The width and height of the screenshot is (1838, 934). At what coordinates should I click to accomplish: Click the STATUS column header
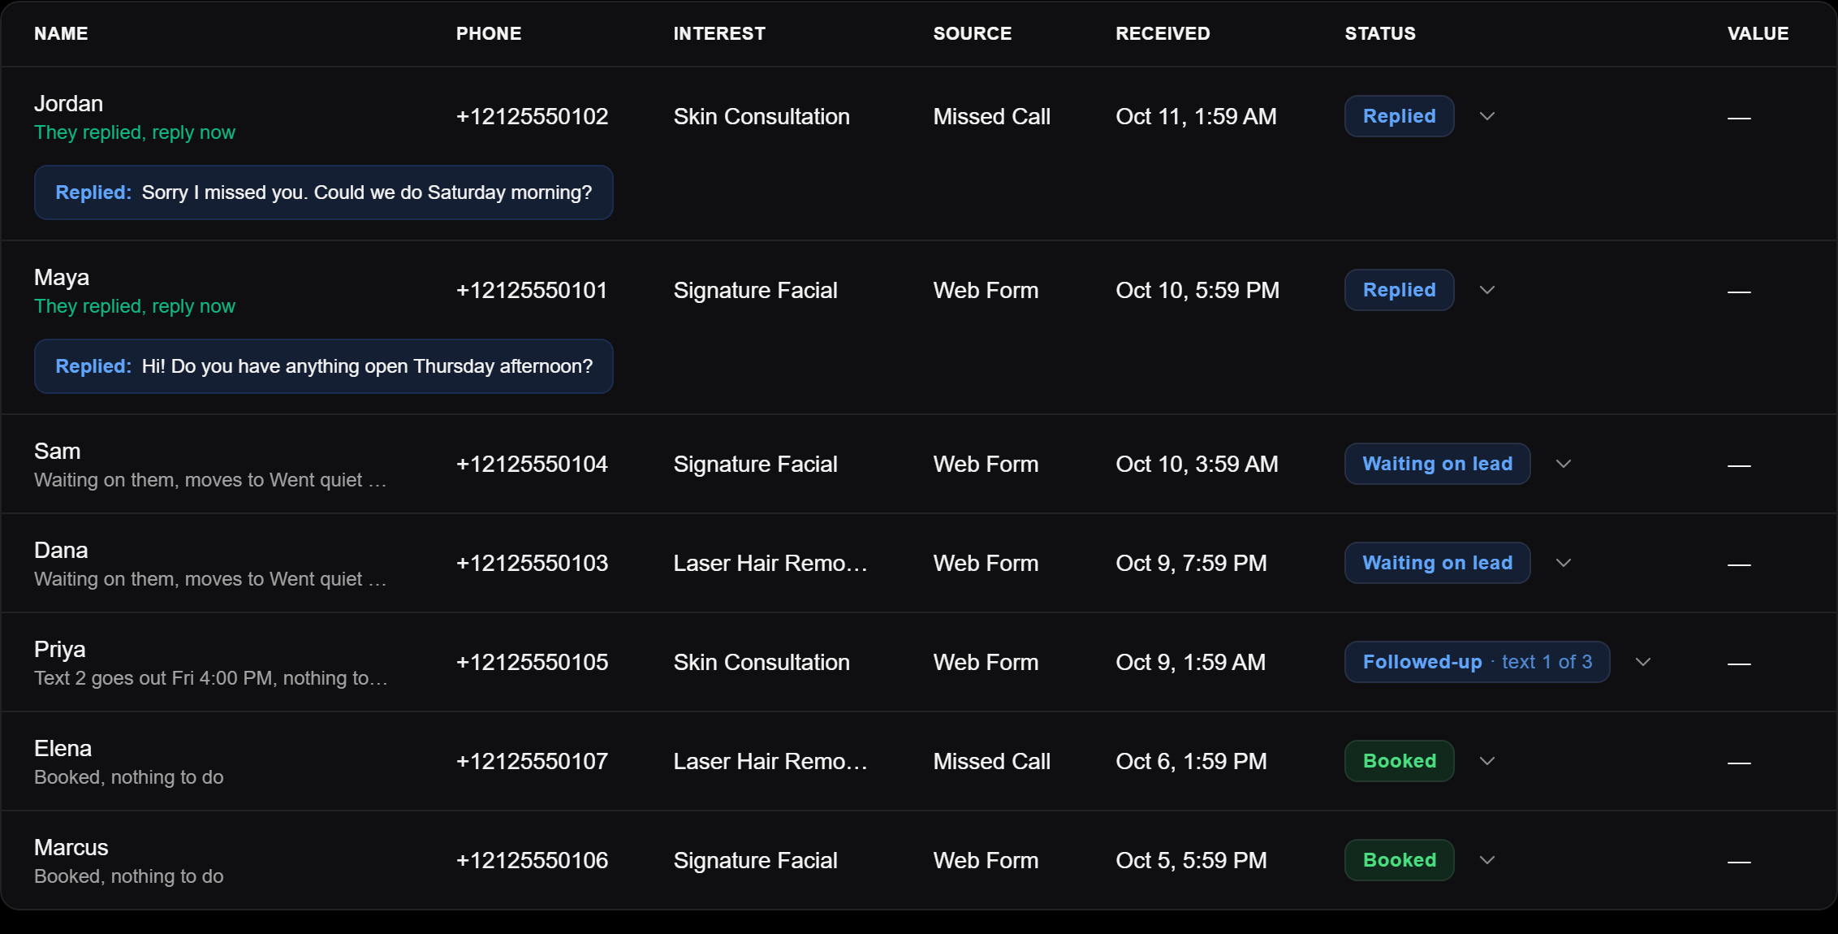click(x=1380, y=33)
